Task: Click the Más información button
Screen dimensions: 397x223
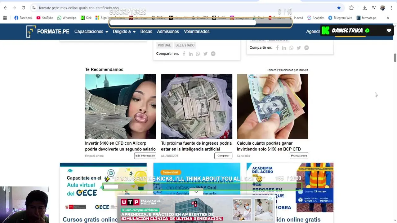Action: click(145, 156)
